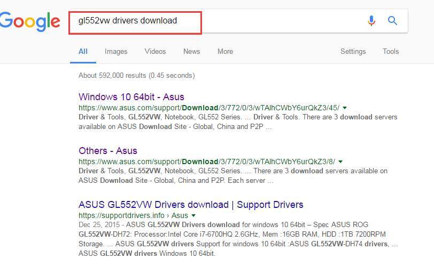This screenshot has width=434, height=266.
Task: Click the 'About 592,000 results' text
Action: (136, 75)
